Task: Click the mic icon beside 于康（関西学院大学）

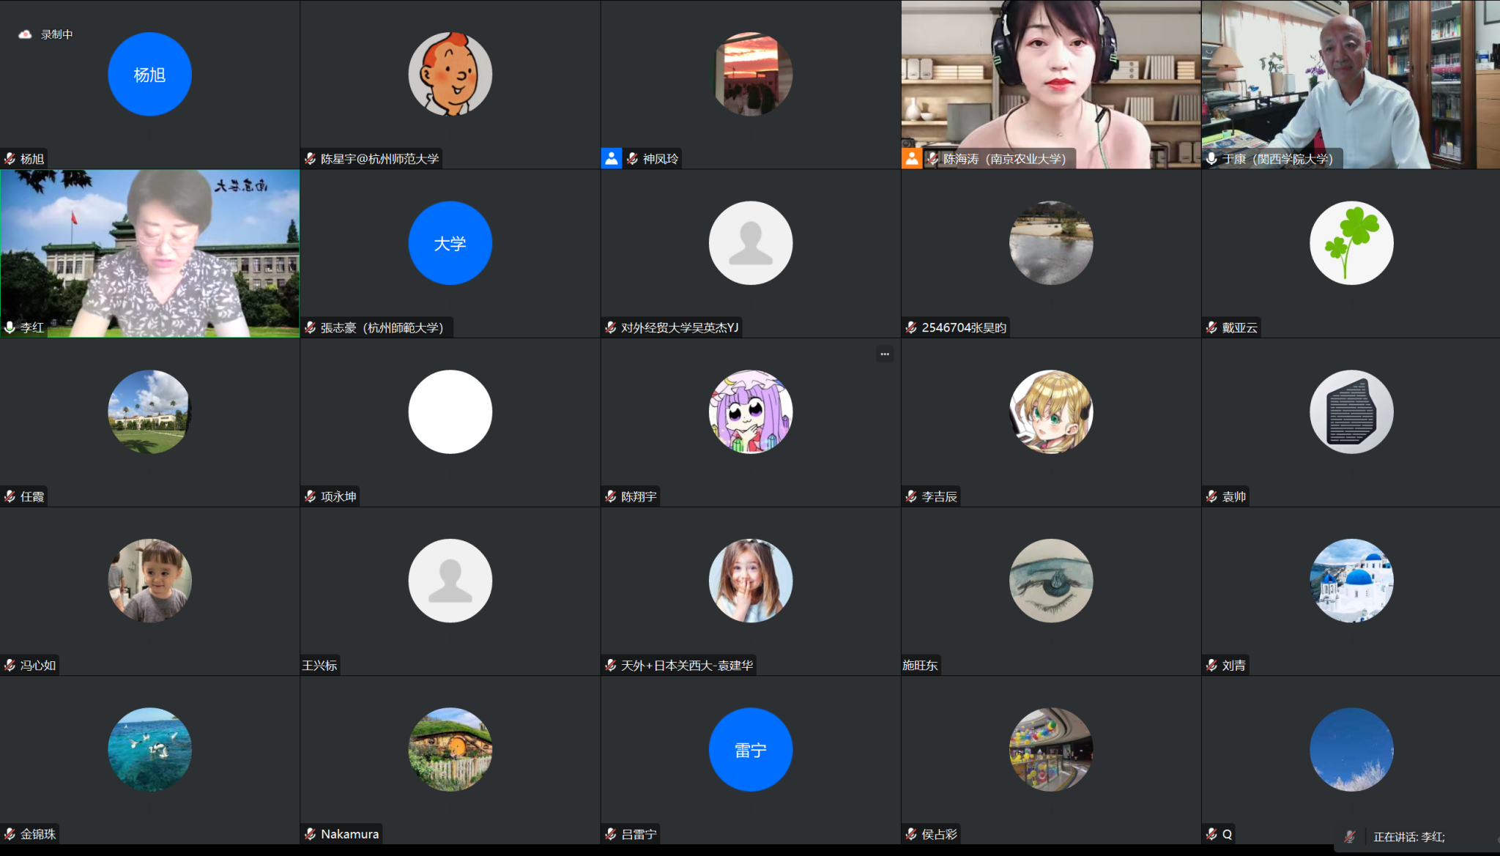Action: [1212, 159]
